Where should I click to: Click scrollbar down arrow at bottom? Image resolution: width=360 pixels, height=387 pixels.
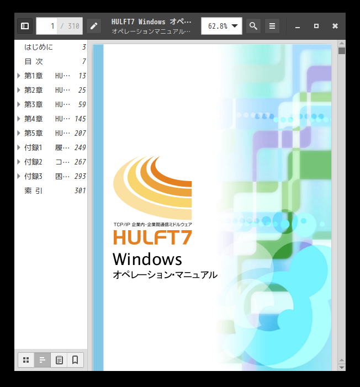pos(342,367)
